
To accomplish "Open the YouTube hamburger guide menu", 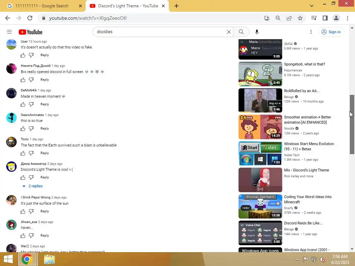I will tap(9, 32).
